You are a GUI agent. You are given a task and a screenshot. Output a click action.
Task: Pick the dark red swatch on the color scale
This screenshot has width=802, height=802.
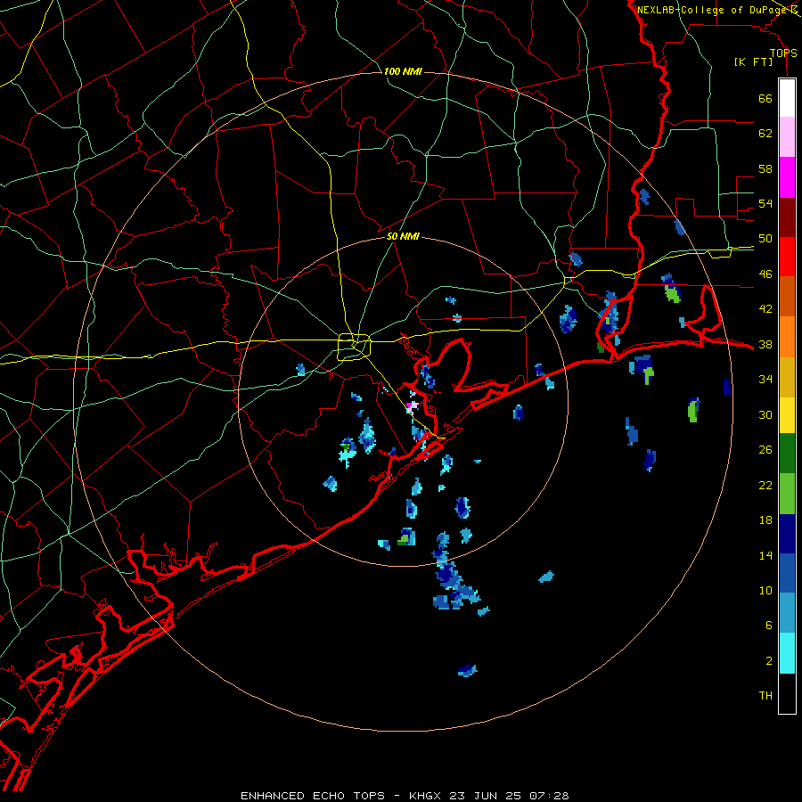tap(787, 217)
